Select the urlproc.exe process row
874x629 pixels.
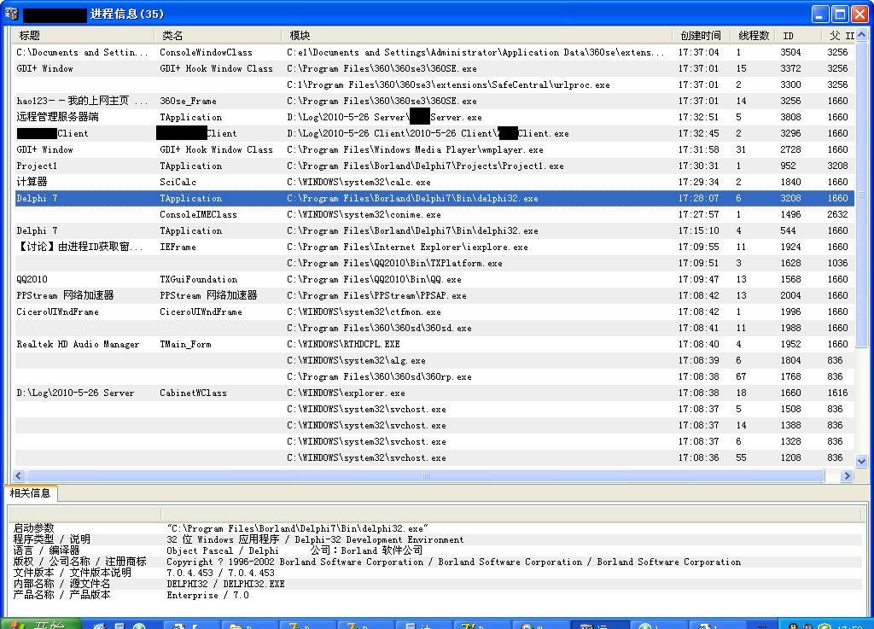click(x=434, y=84)
